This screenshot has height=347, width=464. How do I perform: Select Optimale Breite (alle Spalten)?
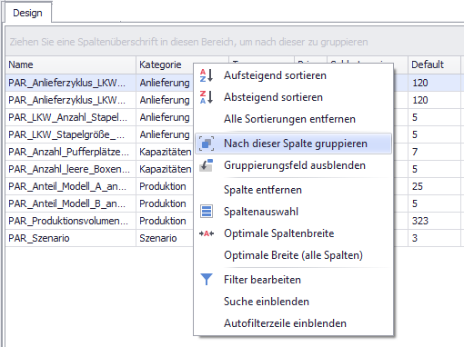point(293,255)
